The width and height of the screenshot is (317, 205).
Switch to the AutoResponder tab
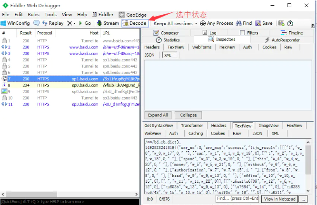click(282, 40)
